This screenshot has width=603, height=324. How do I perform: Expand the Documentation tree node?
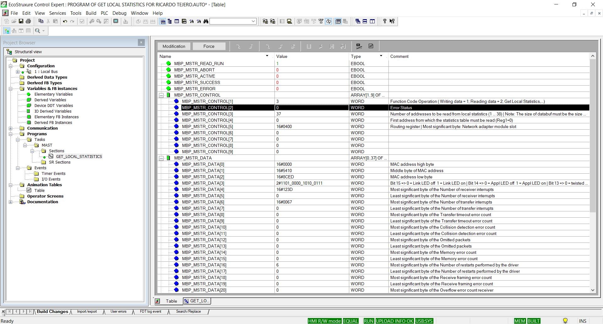11,202
